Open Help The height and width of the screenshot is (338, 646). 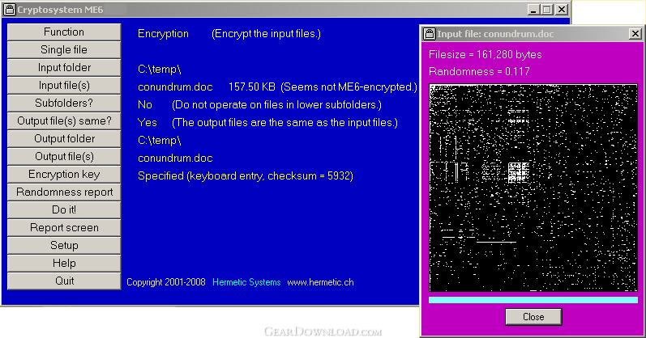click(64, 263)
